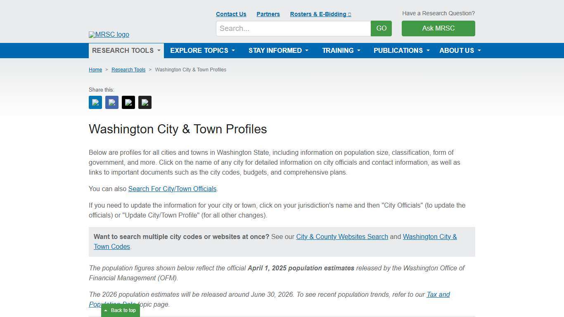The width and height of the screenshot is (564, 317).
Task: Open the EXPLORE TOPICS dropdown
Action: (x=202, y=50)
